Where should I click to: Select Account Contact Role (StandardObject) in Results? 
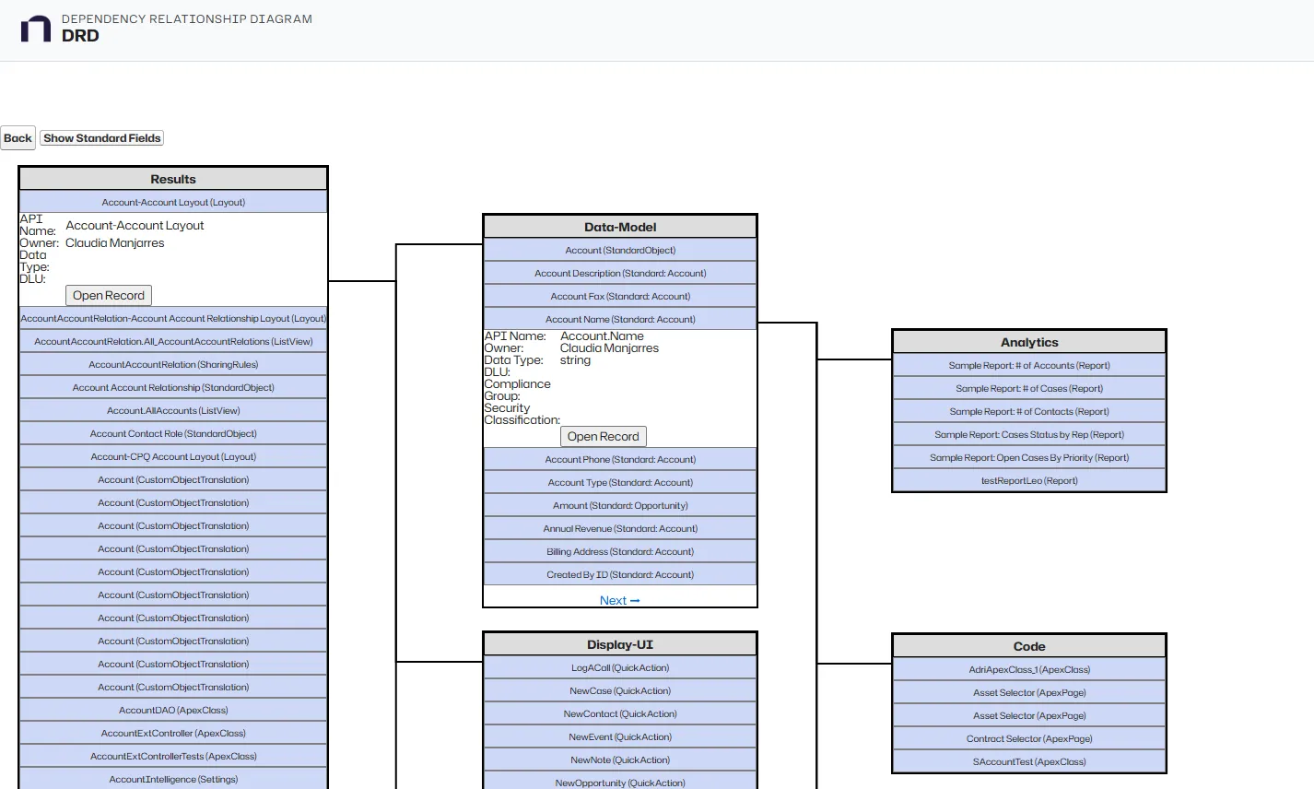coord(172,433)
